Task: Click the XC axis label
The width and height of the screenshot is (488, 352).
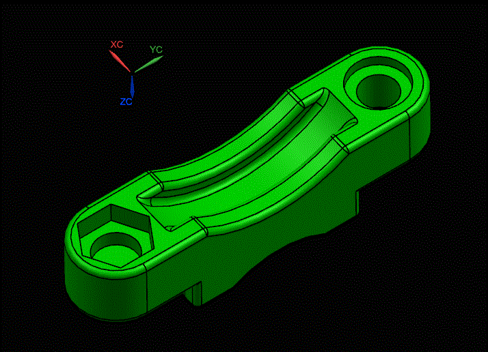Action: tap(117, 44)
